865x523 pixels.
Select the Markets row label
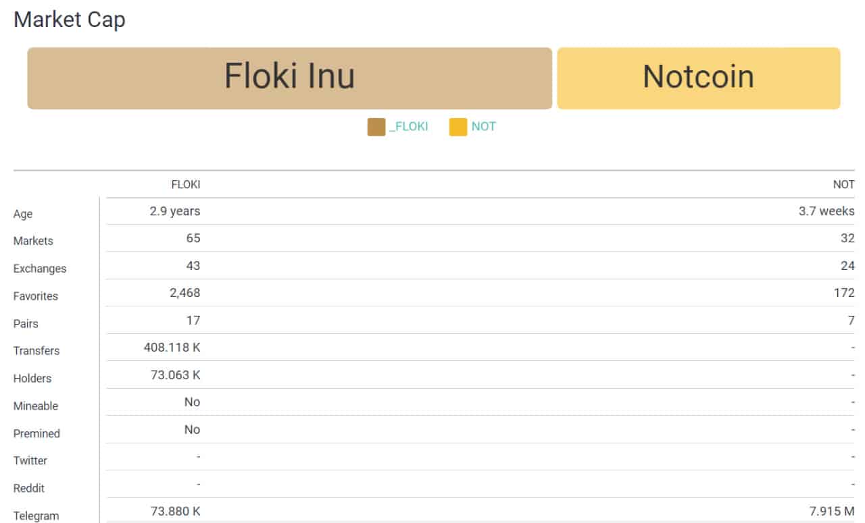[x=33, y=241]
